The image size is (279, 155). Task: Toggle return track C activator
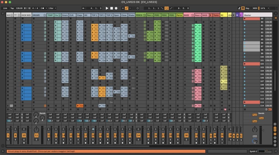coord(241,136)
